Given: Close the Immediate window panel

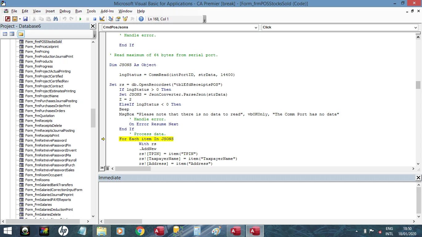Looking at the screenshot, I should 418,178.
